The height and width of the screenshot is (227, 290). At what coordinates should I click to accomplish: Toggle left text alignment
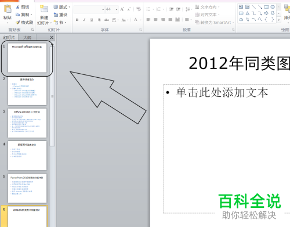coord(148,20)
